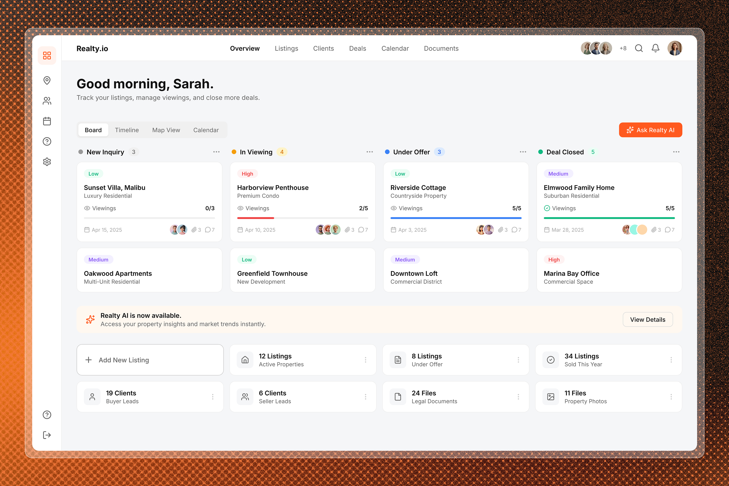Open settings via the gear icon
729x486 pixels.
(x=47, y=162)
